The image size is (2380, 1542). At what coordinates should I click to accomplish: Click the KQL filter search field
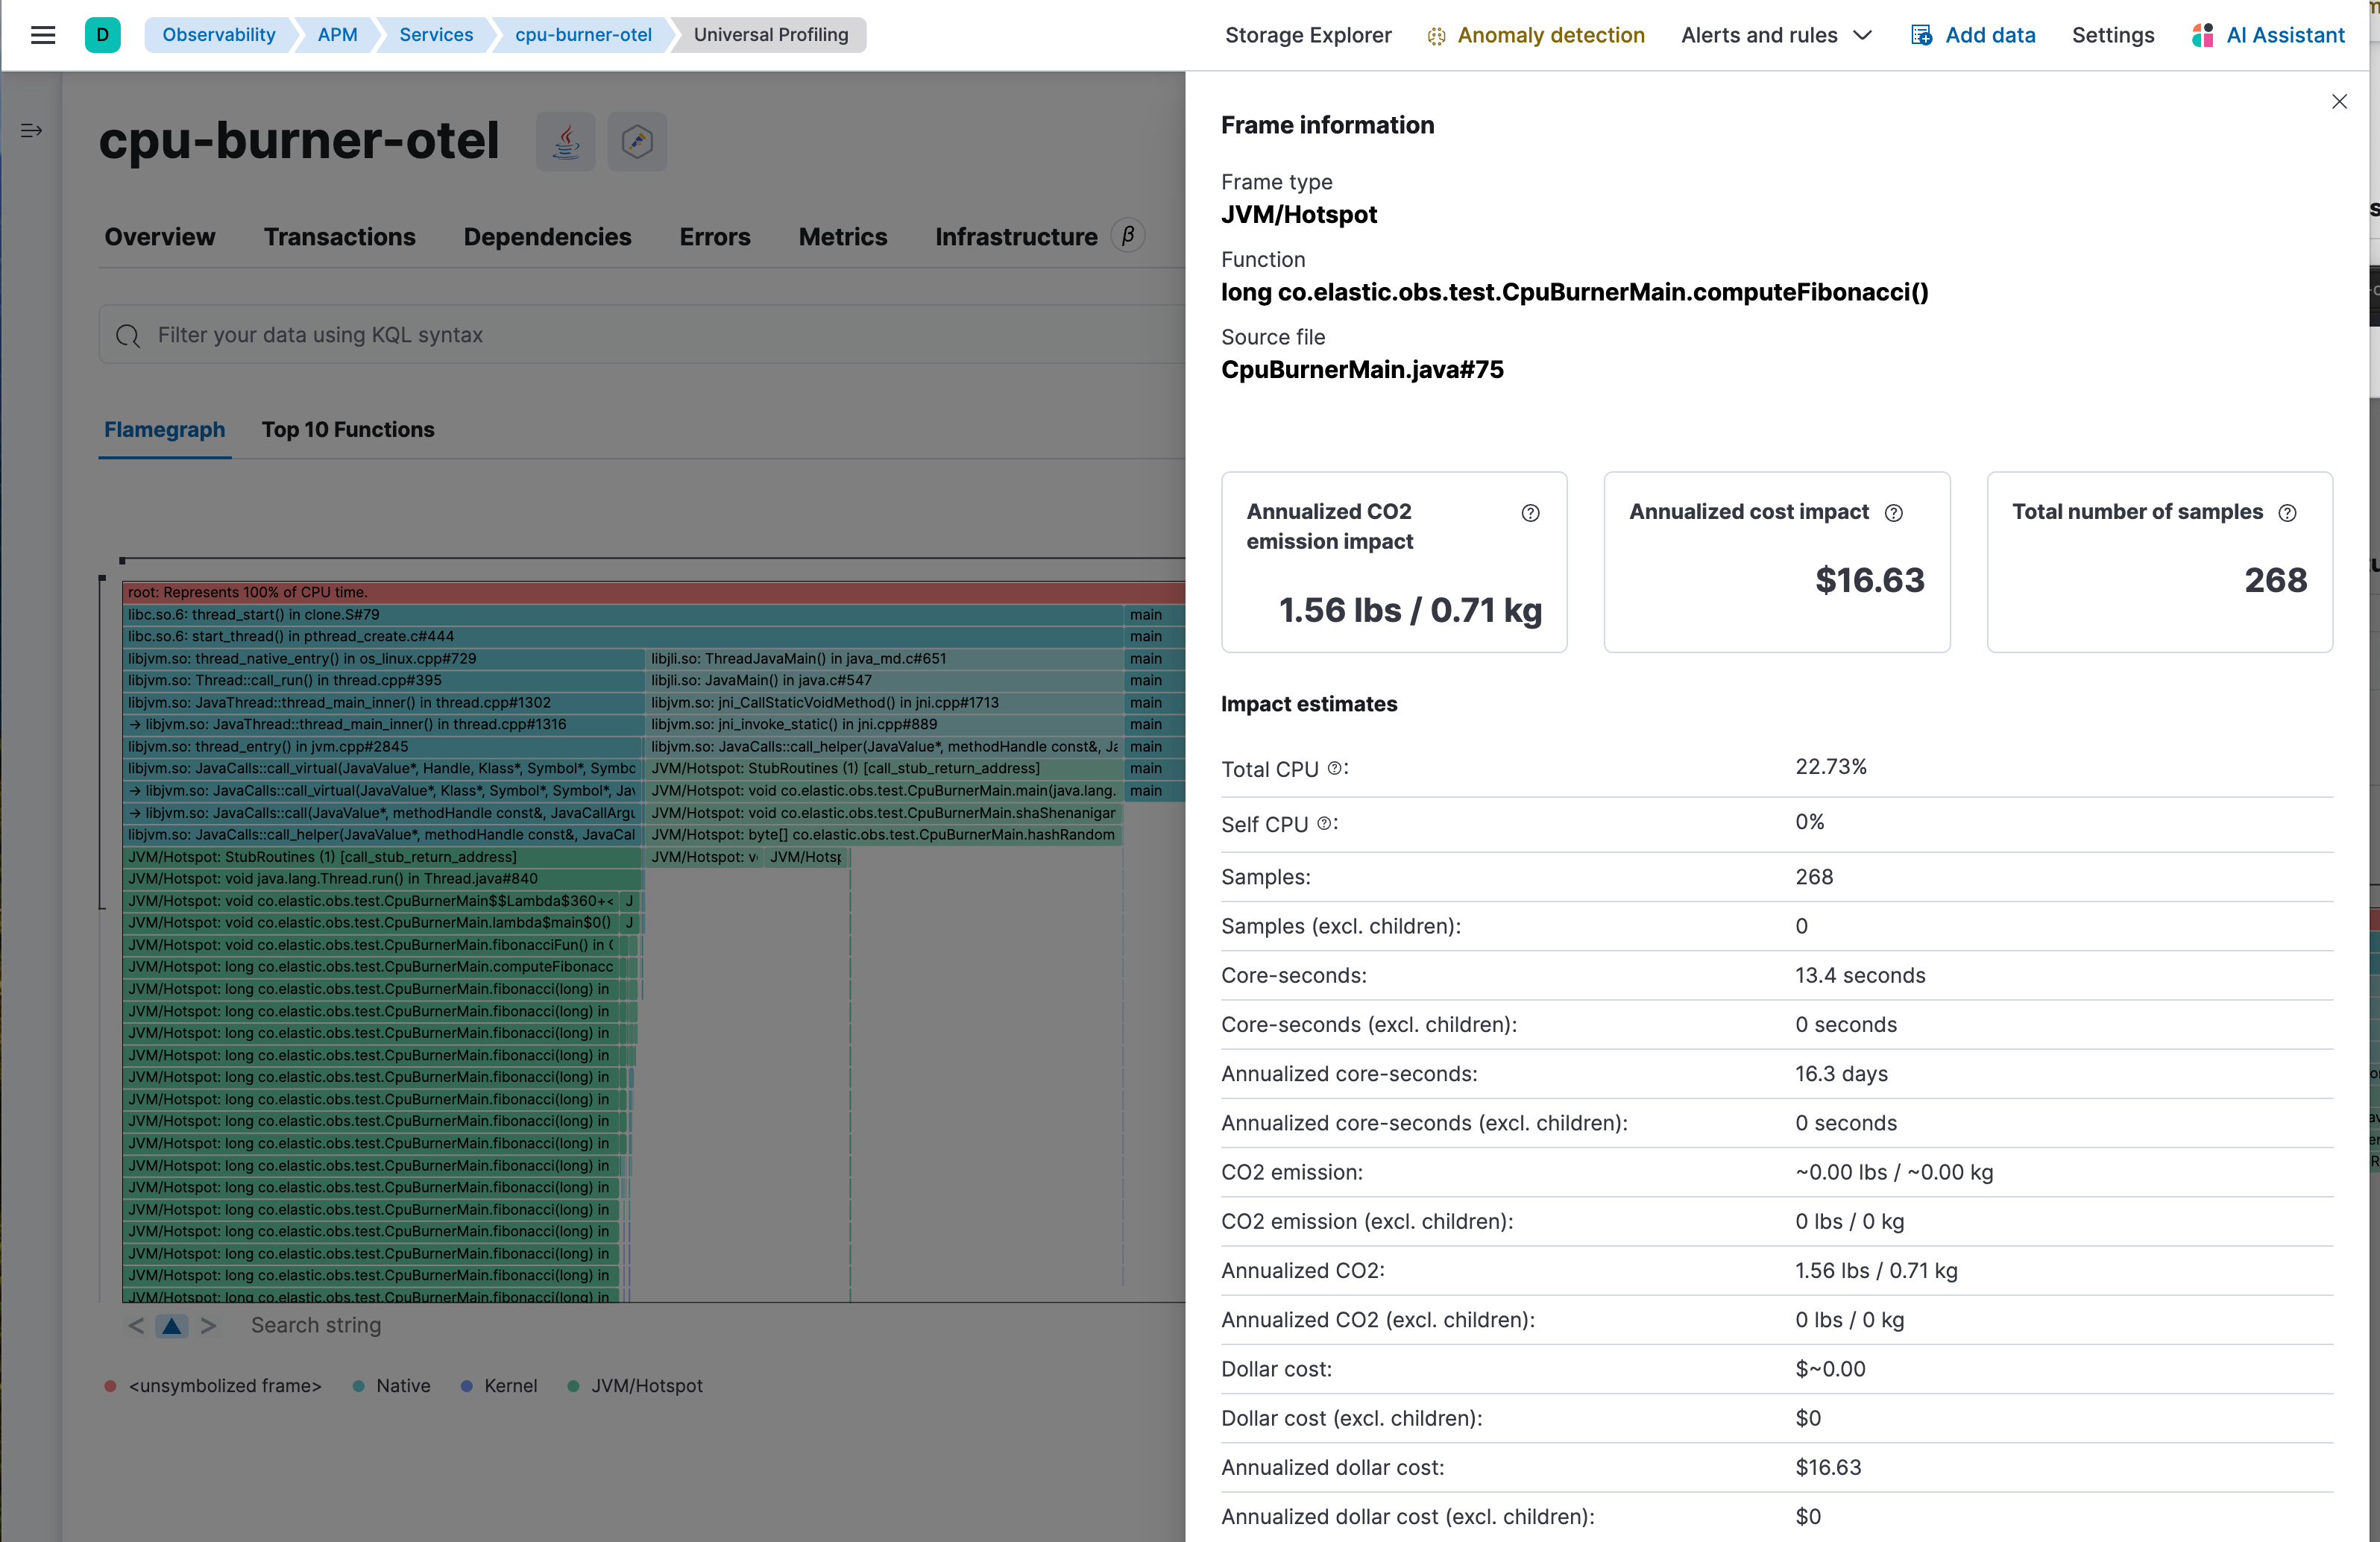[x=640, y=335]
